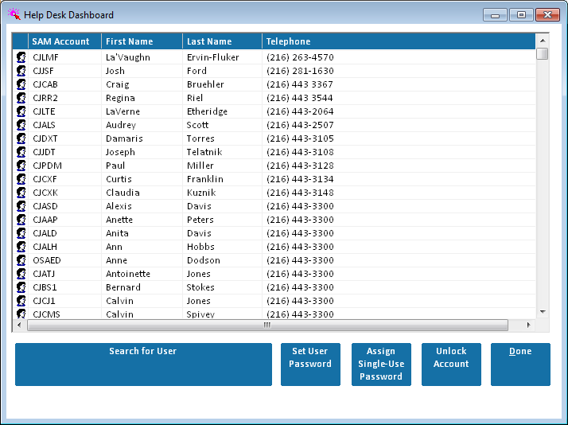Click the Last Name column header

click(222, 41)
